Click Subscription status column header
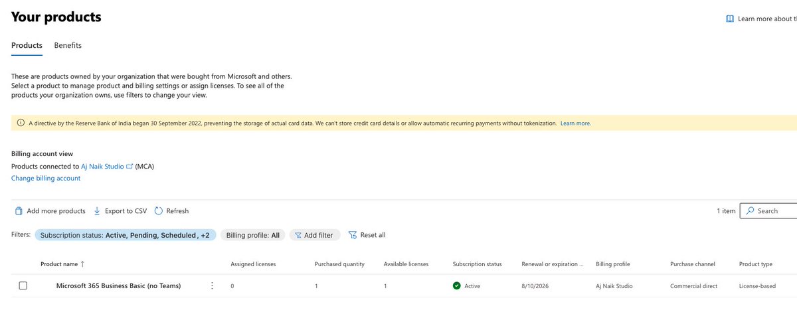This screenshot has width=797, height=314. pos(477,264)
